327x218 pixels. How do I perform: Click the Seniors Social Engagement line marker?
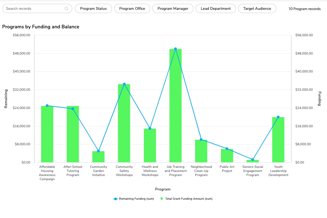click(253, 160)
